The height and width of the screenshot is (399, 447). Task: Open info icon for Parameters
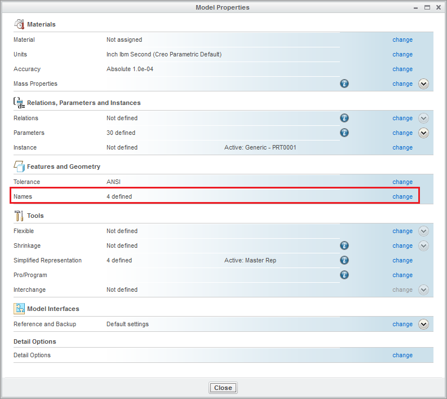(344, 133)
